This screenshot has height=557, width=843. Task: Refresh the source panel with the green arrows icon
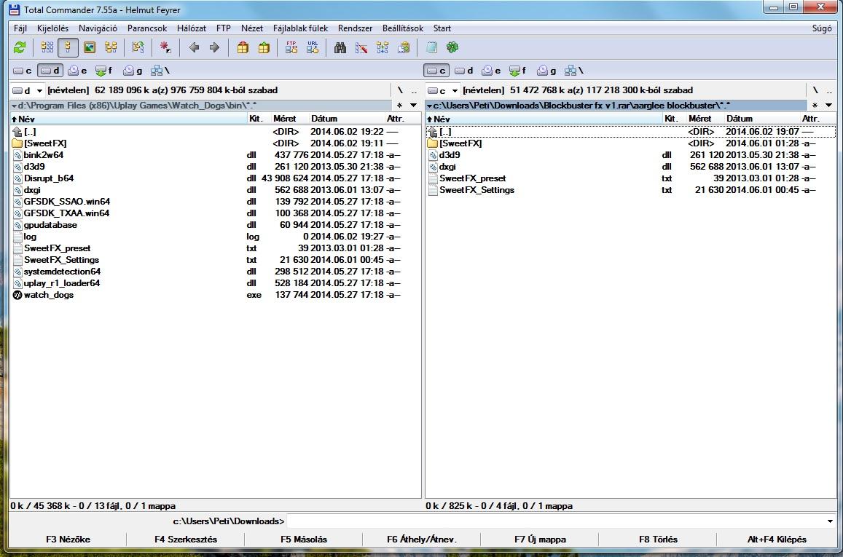[x=20, y=48]
